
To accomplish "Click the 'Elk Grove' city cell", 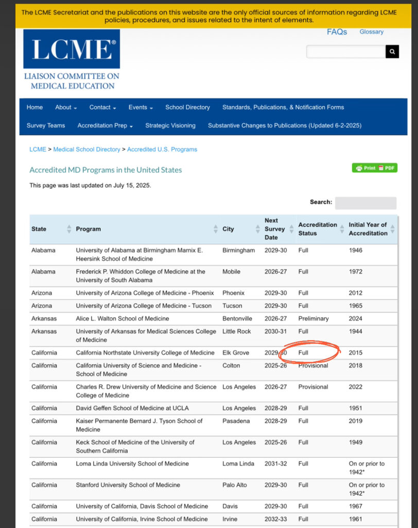I will click(x=236, y=353).
